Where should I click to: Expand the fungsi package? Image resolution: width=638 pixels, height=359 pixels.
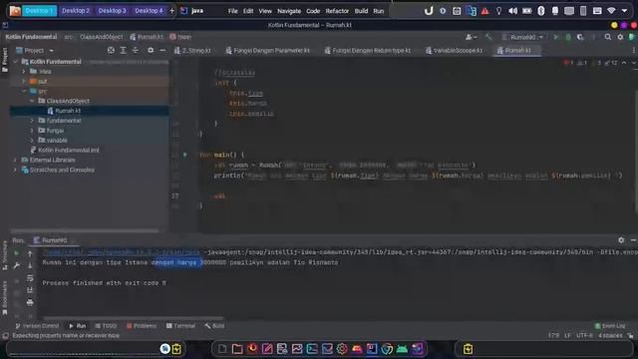click(x=32, y=131)
